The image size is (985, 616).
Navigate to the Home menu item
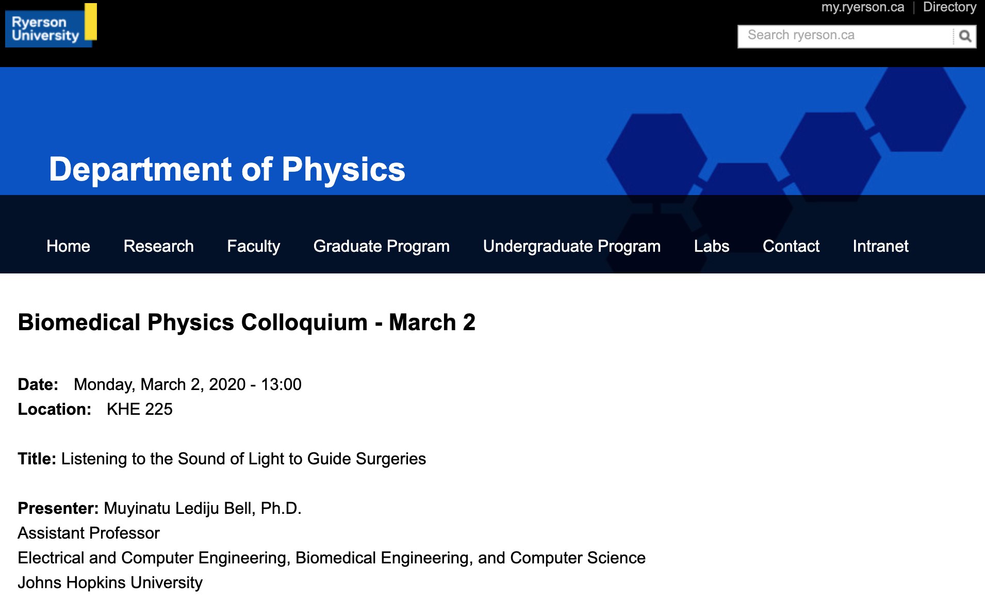click(68, 246)
